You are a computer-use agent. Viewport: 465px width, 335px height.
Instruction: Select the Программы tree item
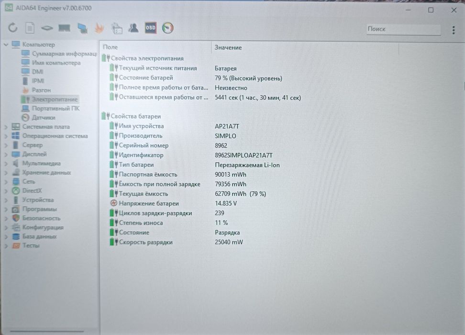click(x=35, y=209)
